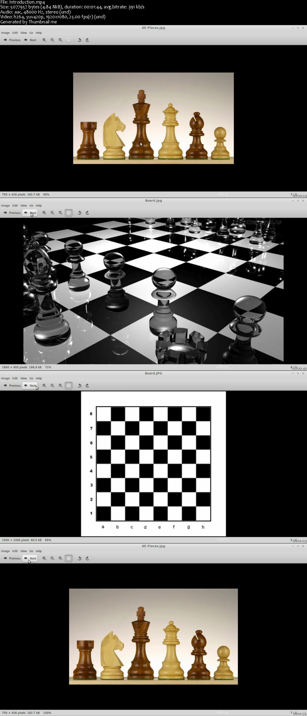Go to Previous image from All Pieces.jpg 95% window
Screen dimensions: 307x716
[x=12, y=40]
